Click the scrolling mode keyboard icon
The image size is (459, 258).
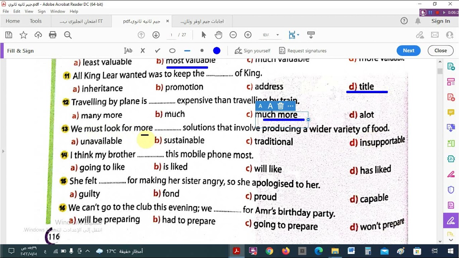[x=311, y=35]
